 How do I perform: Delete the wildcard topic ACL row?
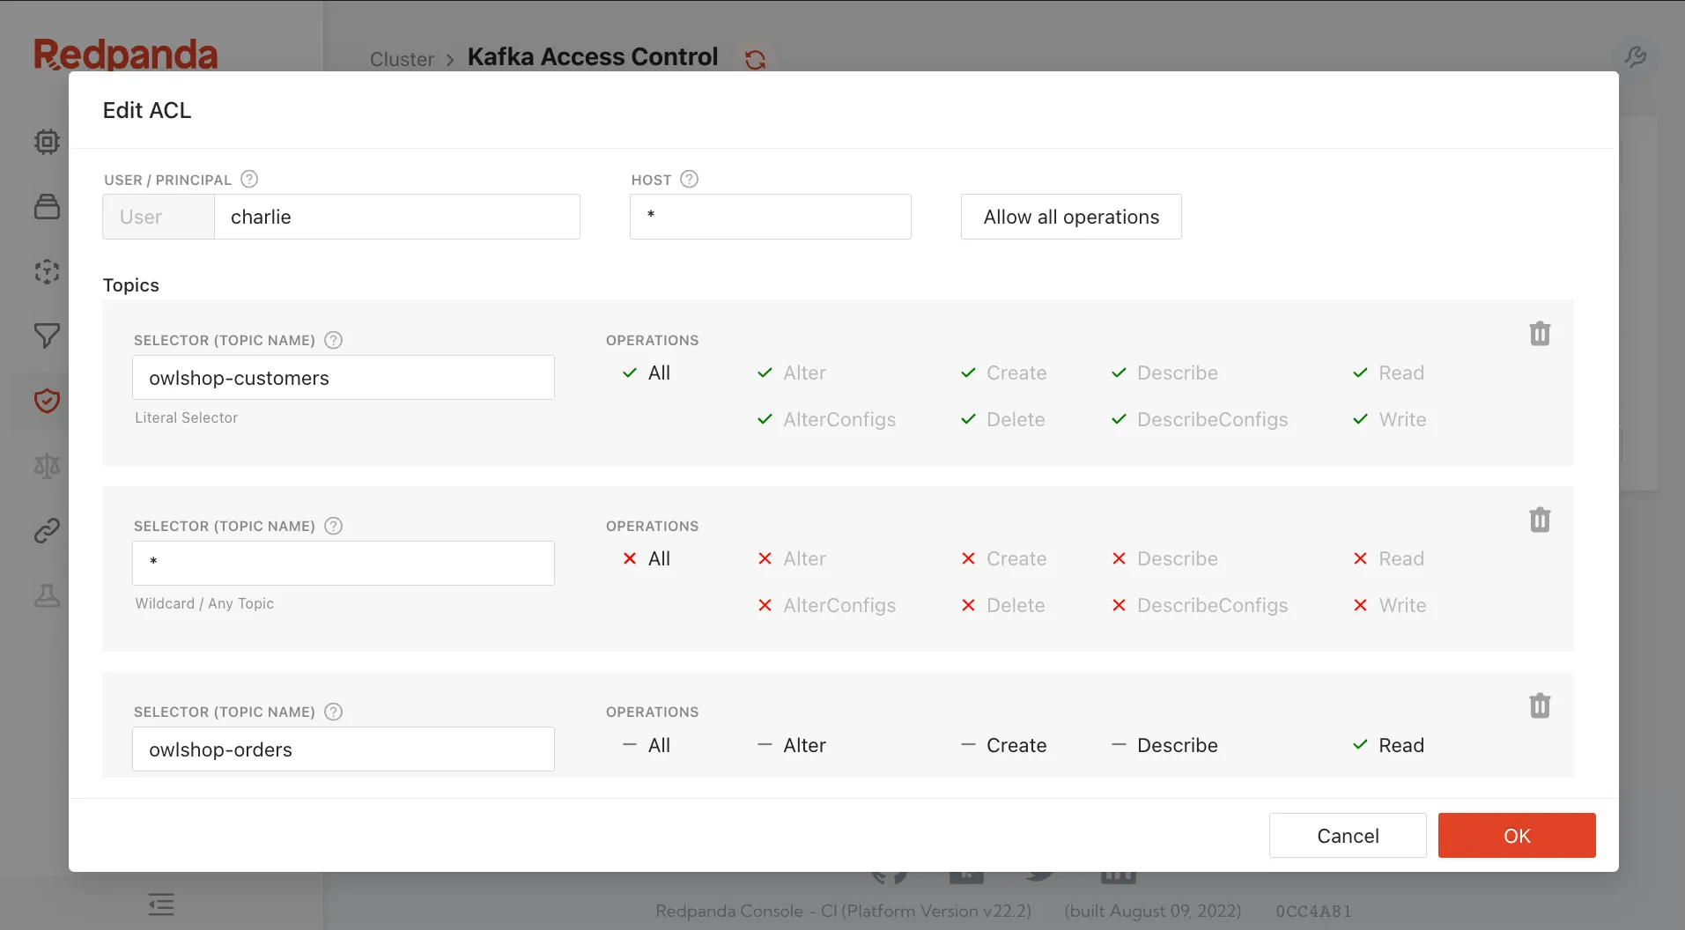(x=1540, y=520)
